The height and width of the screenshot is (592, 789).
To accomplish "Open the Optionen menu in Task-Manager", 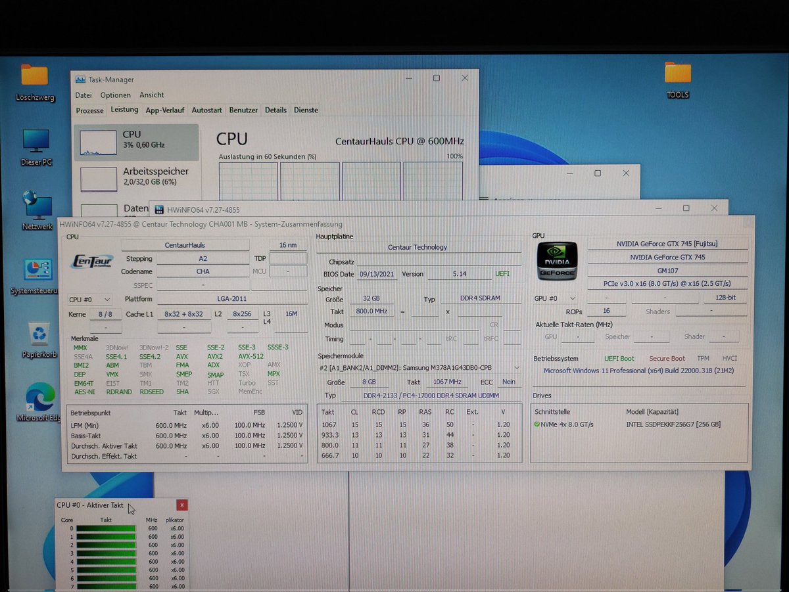I will point(116,95).
